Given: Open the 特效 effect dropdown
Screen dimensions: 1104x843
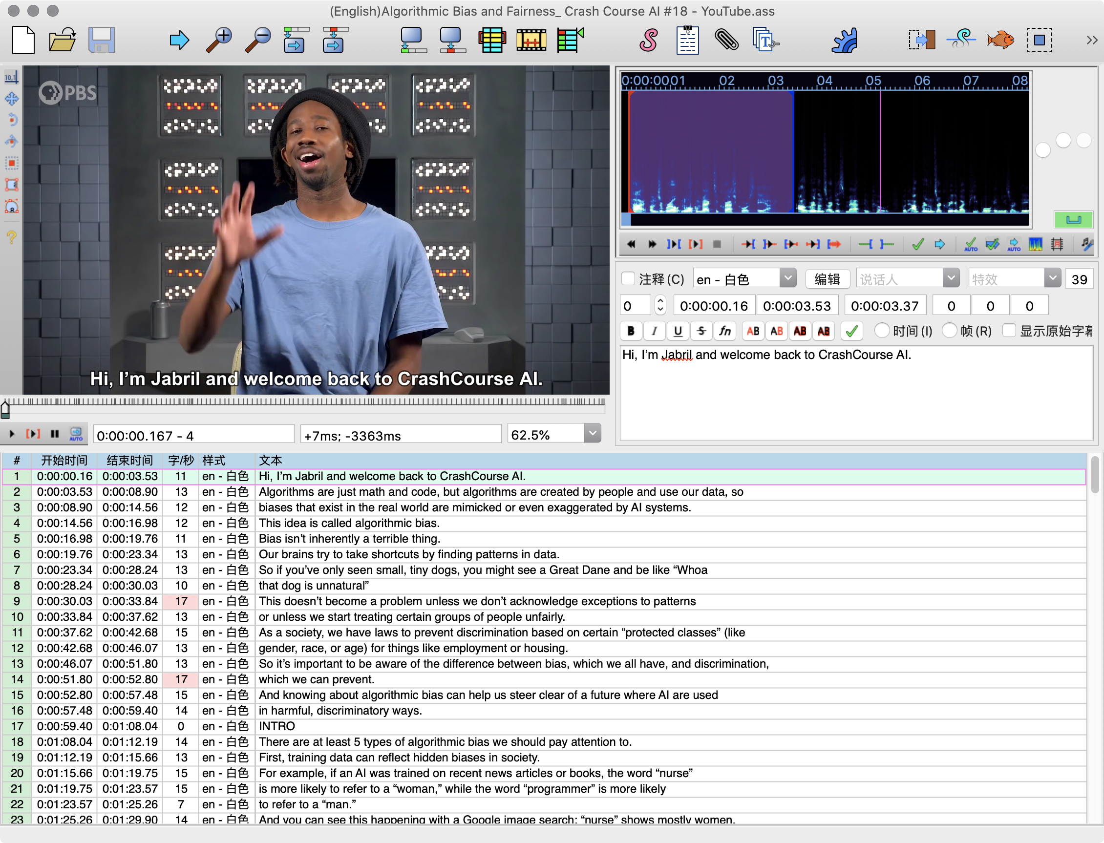Looking at the screenshot, I should pyautogui.click(x=1052, y=278).
